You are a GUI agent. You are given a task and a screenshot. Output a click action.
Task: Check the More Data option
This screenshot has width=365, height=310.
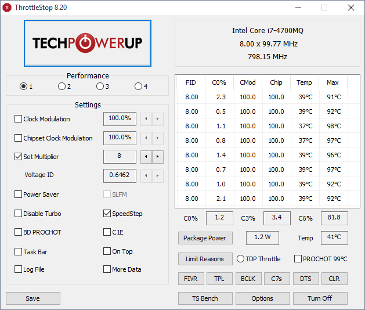click(107, 269)
